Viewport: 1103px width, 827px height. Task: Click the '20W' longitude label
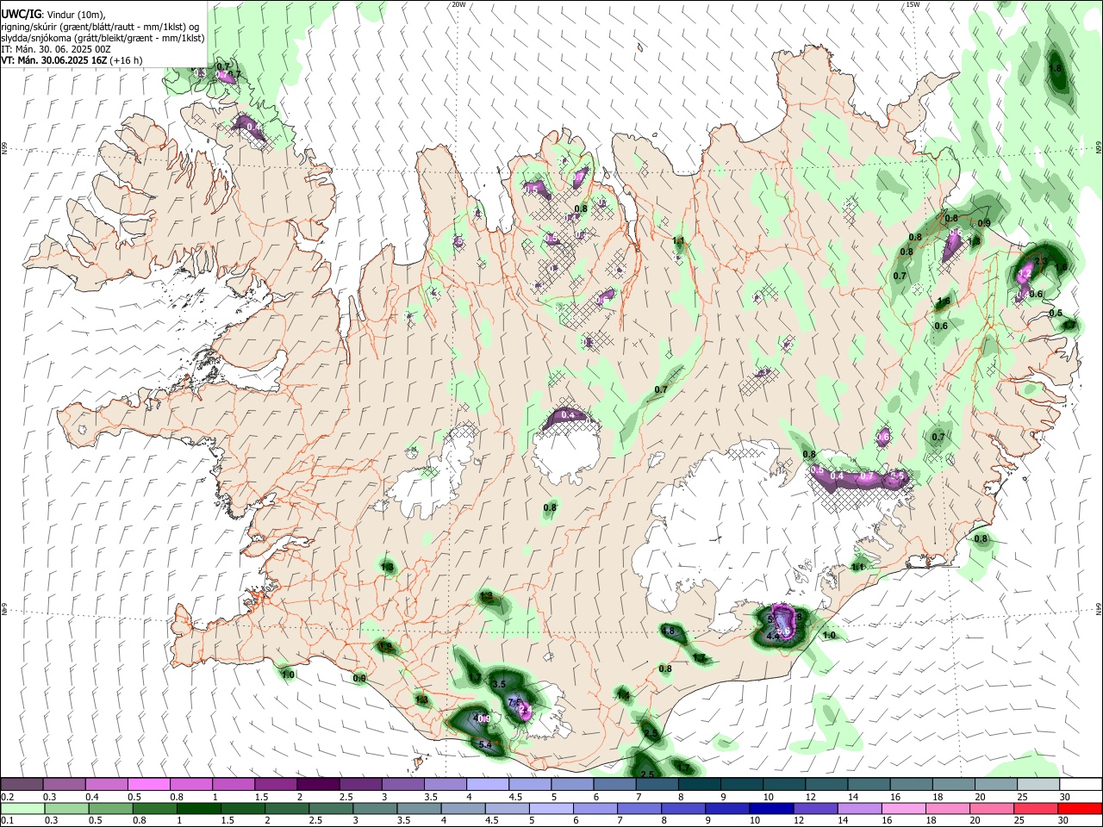(458, 4)
